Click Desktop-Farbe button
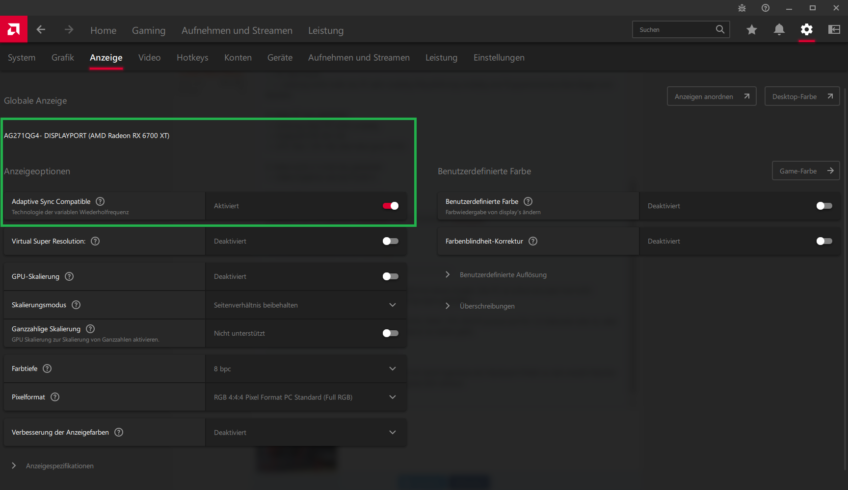This screenshot has height=490, width=848. point(802,97)
